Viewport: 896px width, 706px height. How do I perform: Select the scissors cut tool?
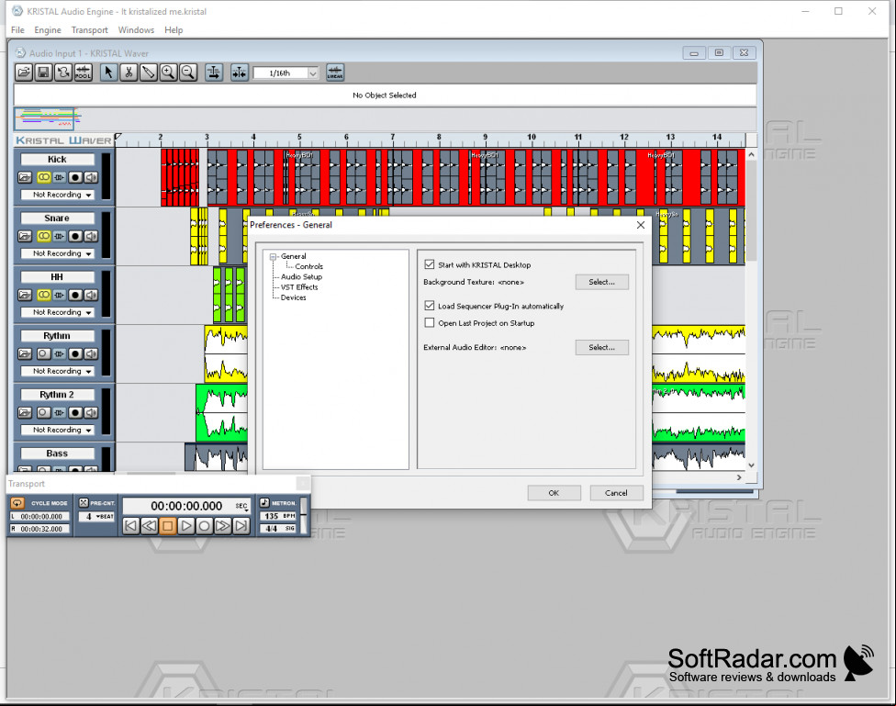tap(129, 73)
